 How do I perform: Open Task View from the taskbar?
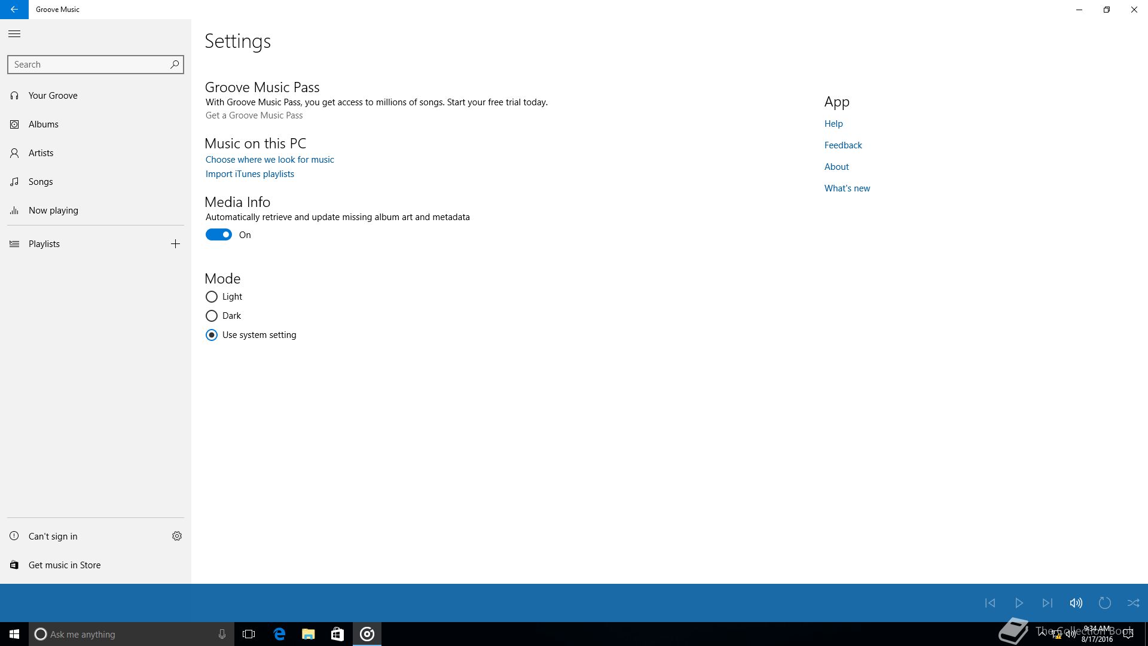pos(249,634)
